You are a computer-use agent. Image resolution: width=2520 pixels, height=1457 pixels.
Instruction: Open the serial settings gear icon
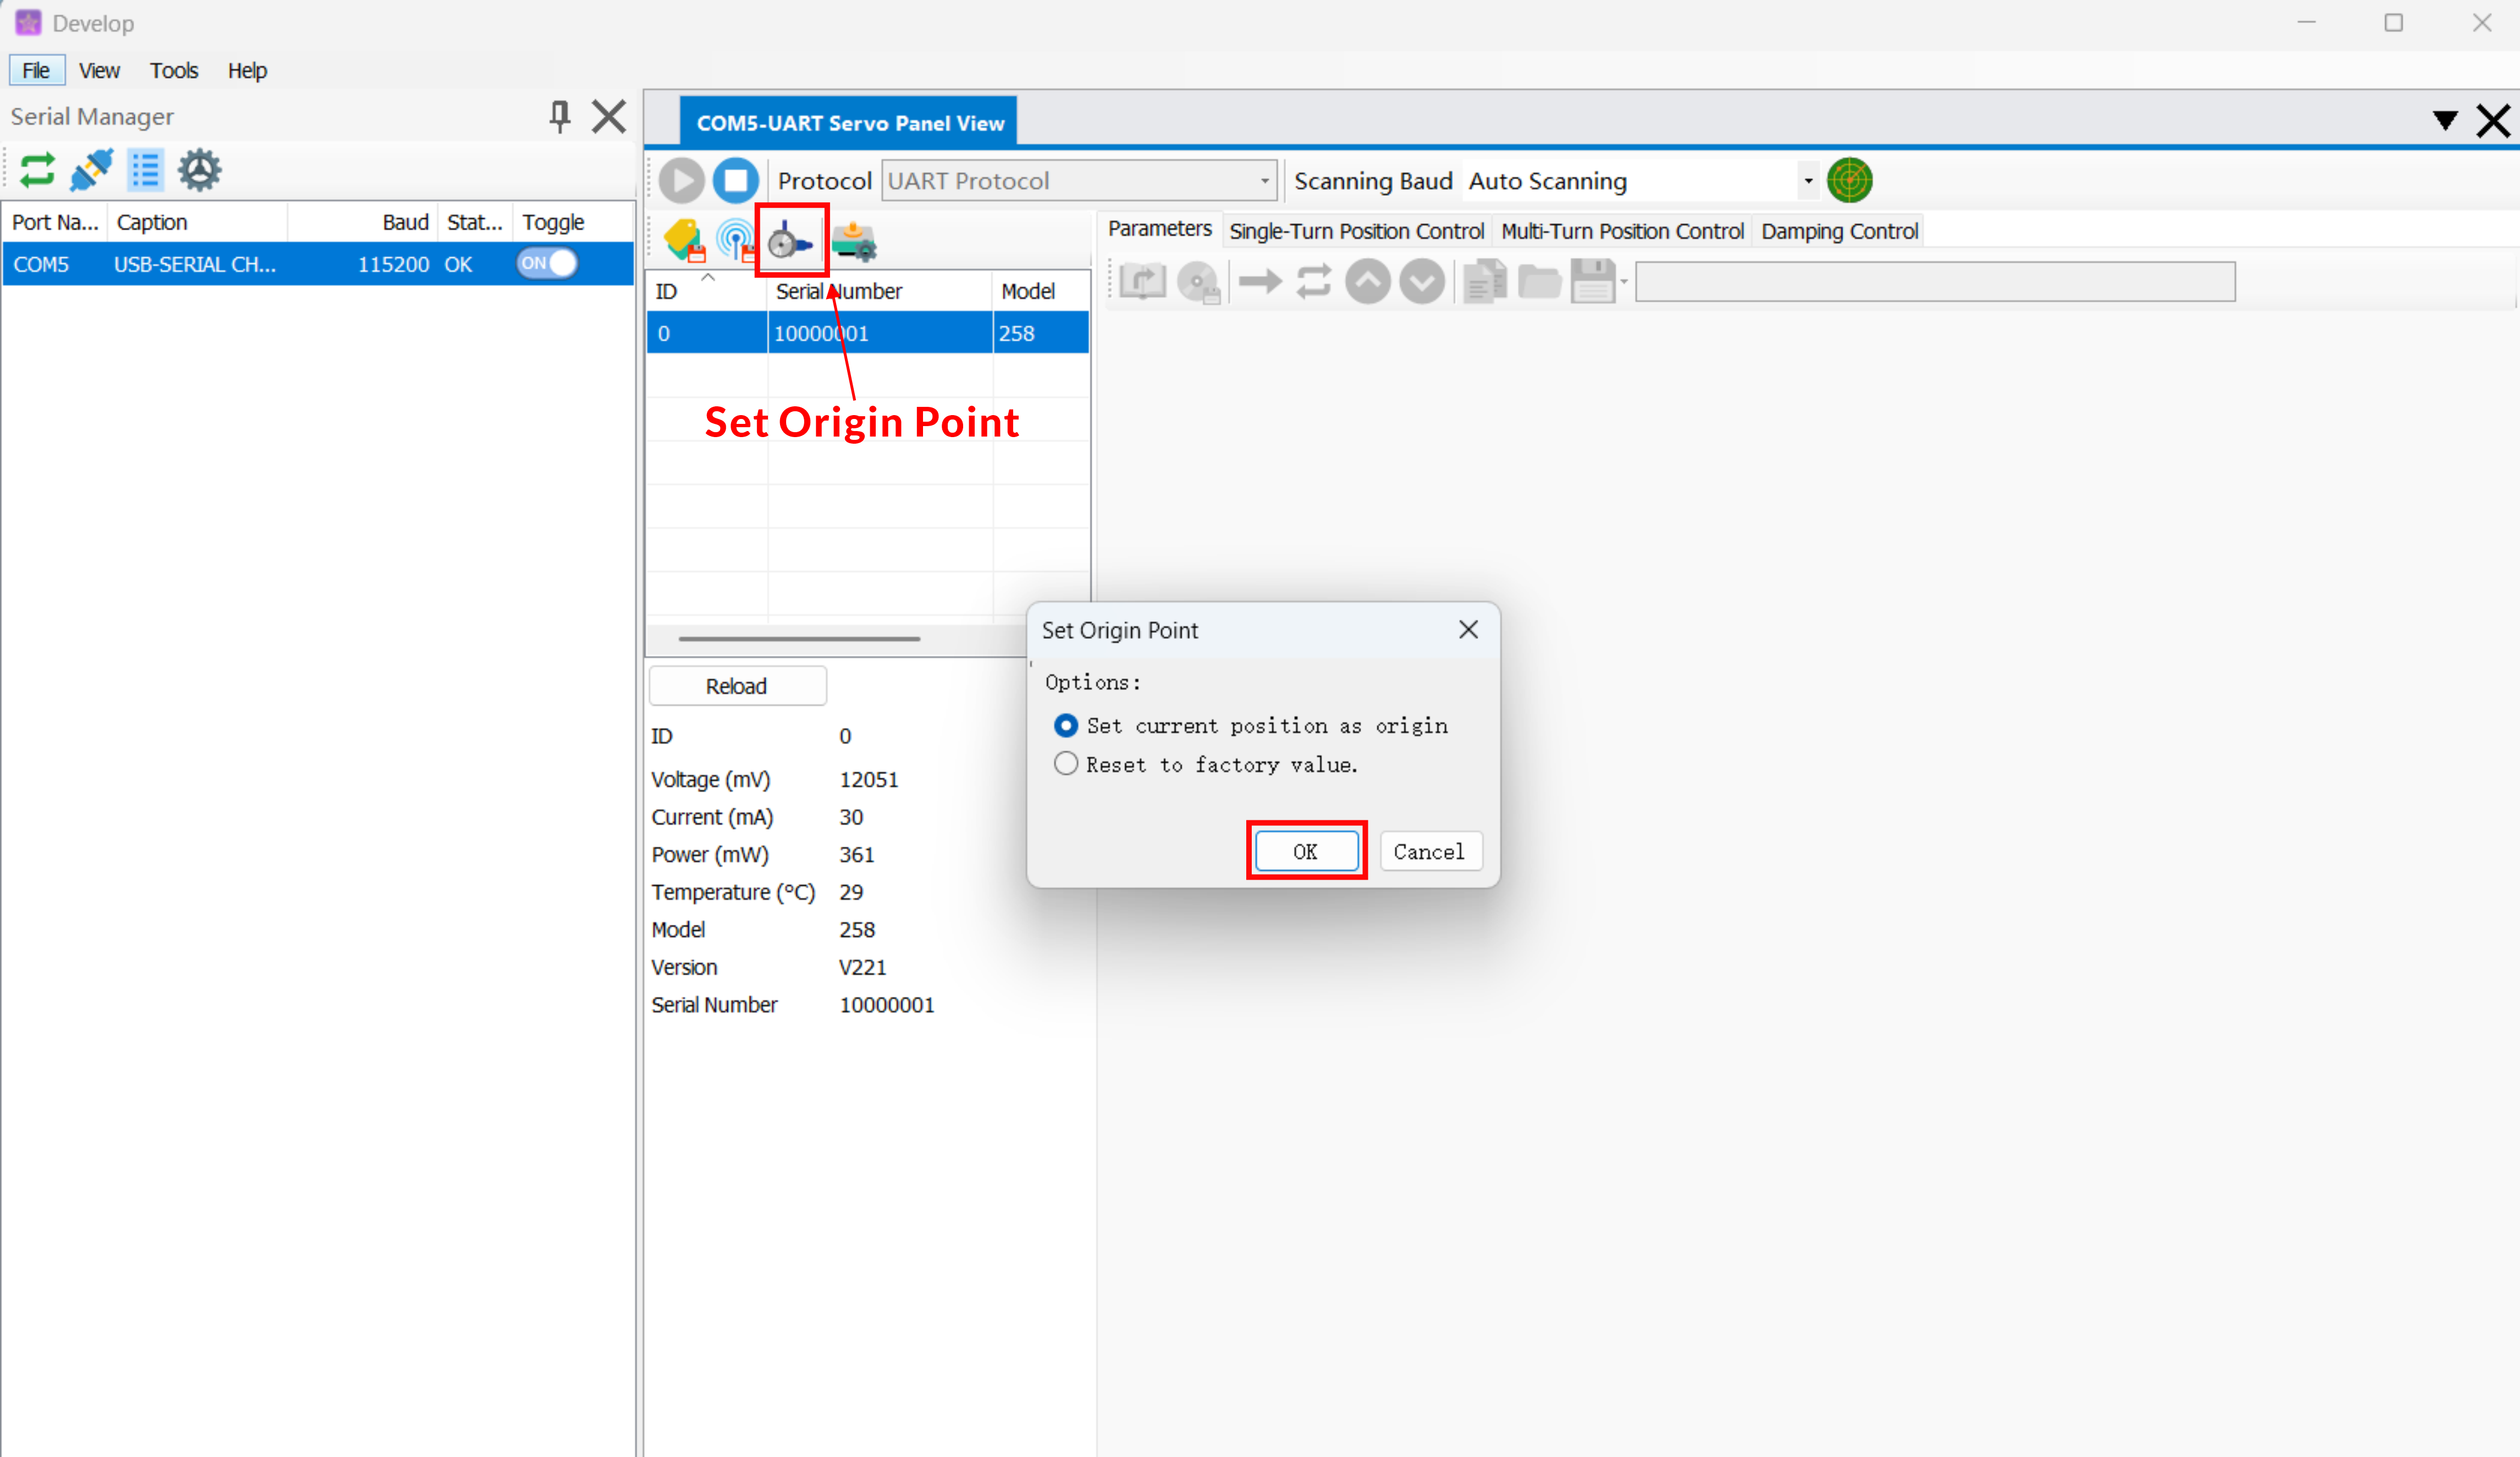click(199, 170)
